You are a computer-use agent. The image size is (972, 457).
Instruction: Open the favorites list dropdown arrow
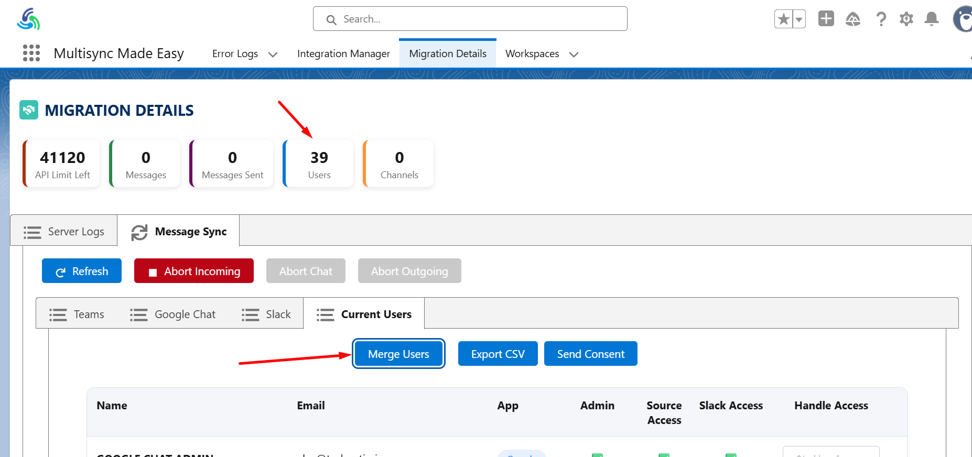pos(799,19)
